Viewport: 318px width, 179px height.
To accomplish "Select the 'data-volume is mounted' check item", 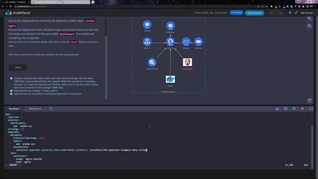I will [x=46, y=94].
